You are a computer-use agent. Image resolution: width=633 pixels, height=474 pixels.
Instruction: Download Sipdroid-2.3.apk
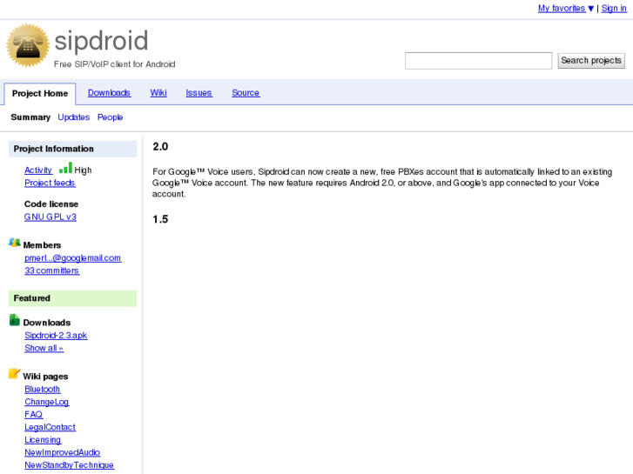[x=56, y=336]
